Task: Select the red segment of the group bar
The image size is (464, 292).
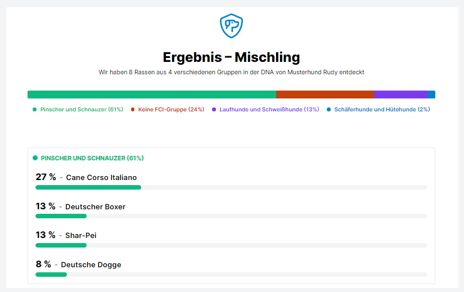Action: [325, 95]
